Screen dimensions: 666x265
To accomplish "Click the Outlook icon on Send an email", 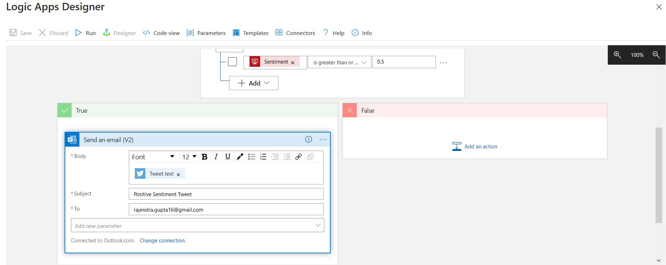I will tap(72, 140).
